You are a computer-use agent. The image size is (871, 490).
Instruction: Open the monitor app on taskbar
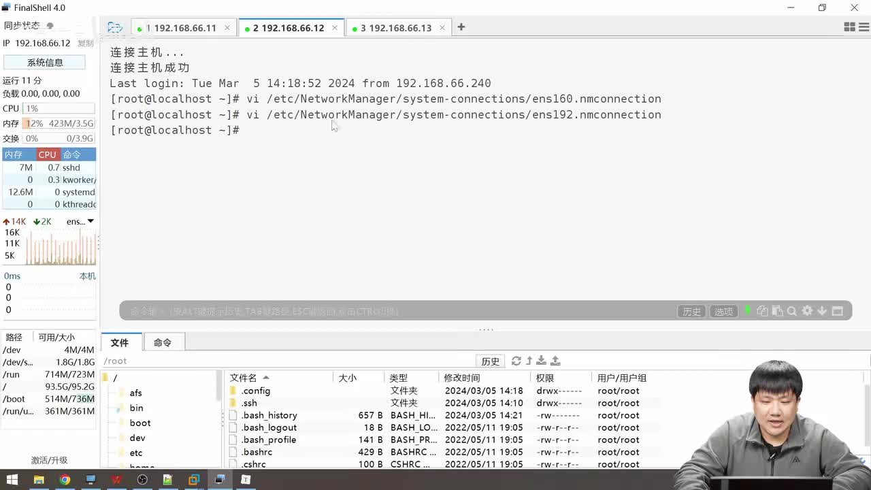[x=91, y=480]
